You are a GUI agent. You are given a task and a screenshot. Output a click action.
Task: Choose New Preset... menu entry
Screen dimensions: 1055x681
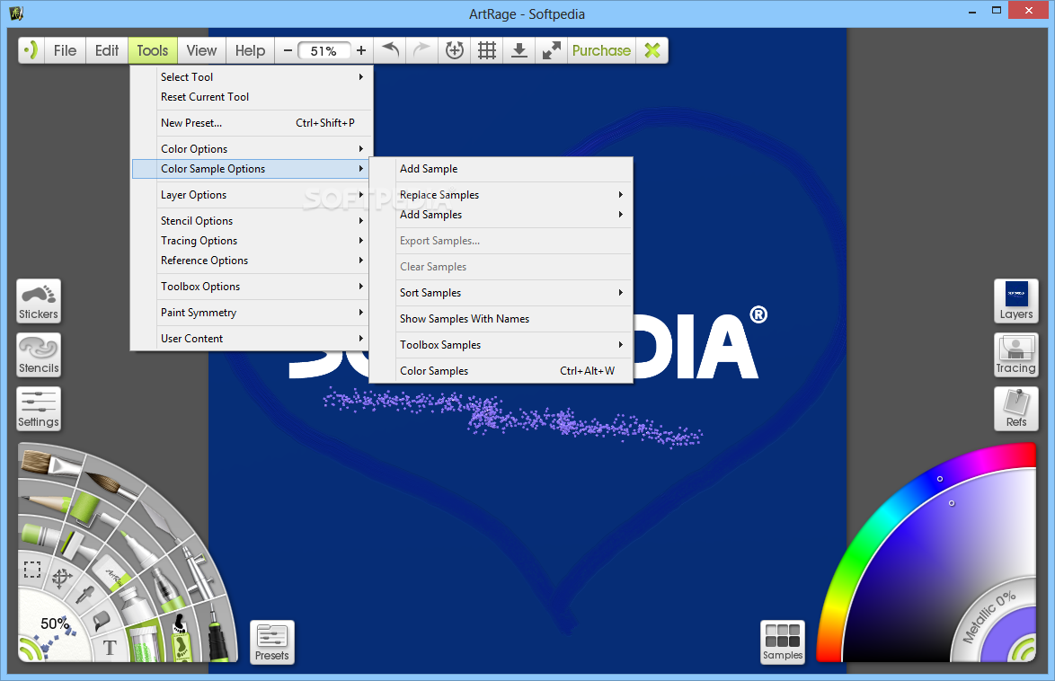(x=253, y=123)
